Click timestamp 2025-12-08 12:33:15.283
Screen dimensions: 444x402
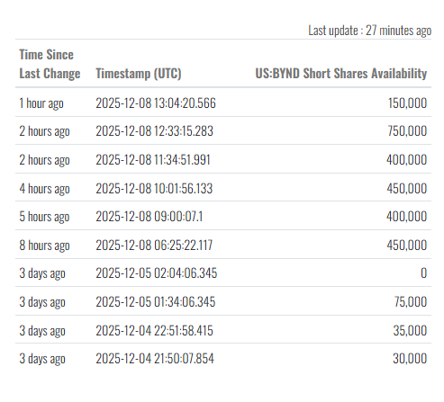click(154, 131)
